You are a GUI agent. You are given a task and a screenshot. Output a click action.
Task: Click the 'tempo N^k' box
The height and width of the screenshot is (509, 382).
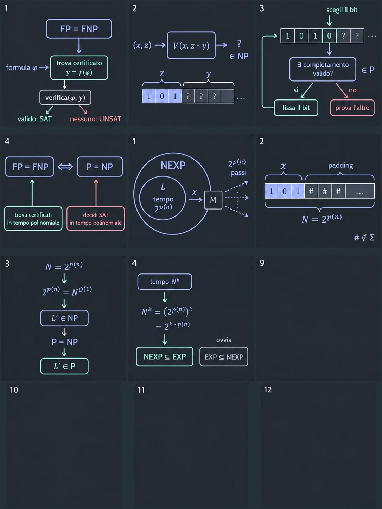[x=165, y=282]
